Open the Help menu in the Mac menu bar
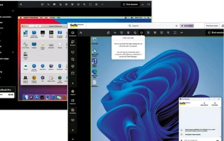The width and height of the screenshot is (224, 141). pyautogui.click(x=58, y=18)
